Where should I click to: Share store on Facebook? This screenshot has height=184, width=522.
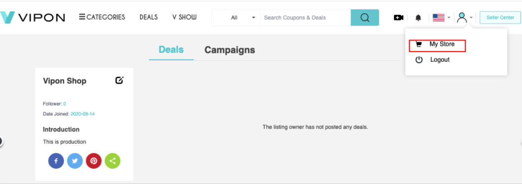[x=56, y=161]
